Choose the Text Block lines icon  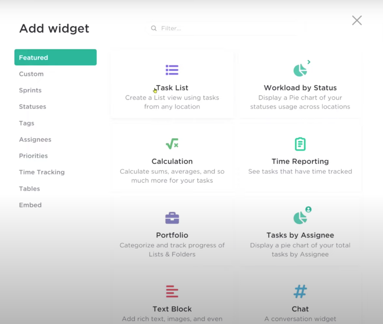pyautogui.click(x=172, y=291)
